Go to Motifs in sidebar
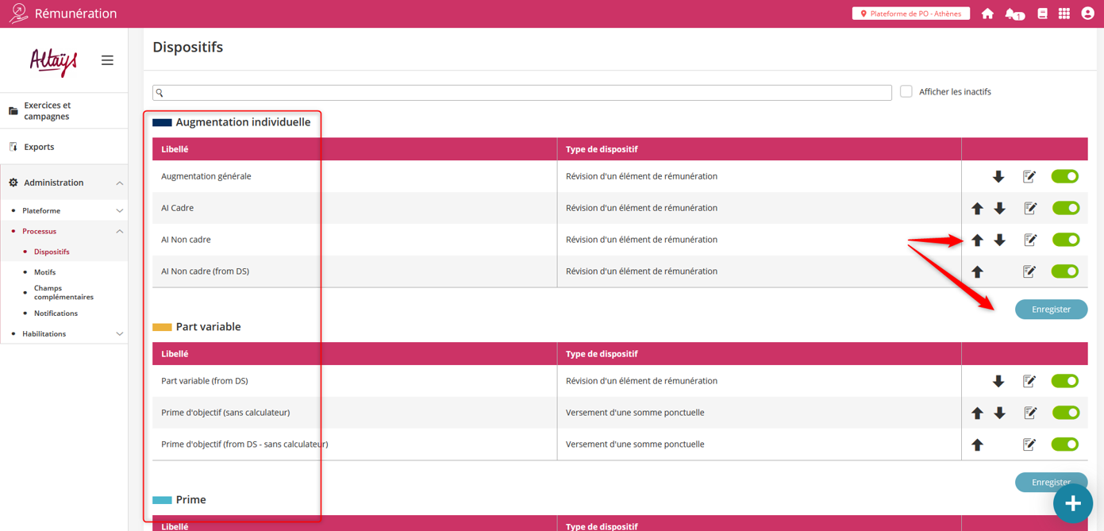 click(44, 272)
